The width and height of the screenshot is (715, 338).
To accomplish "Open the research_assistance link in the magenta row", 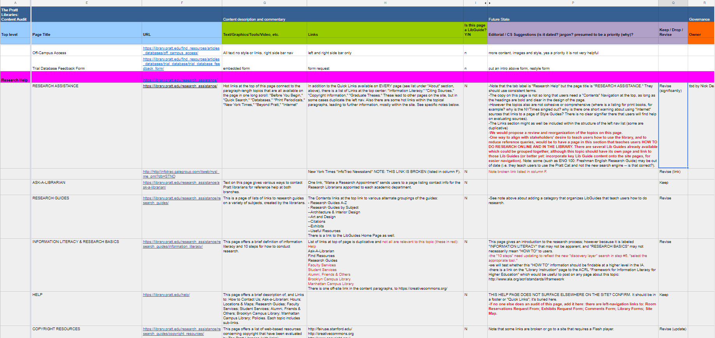I will (x=180, y=80).
